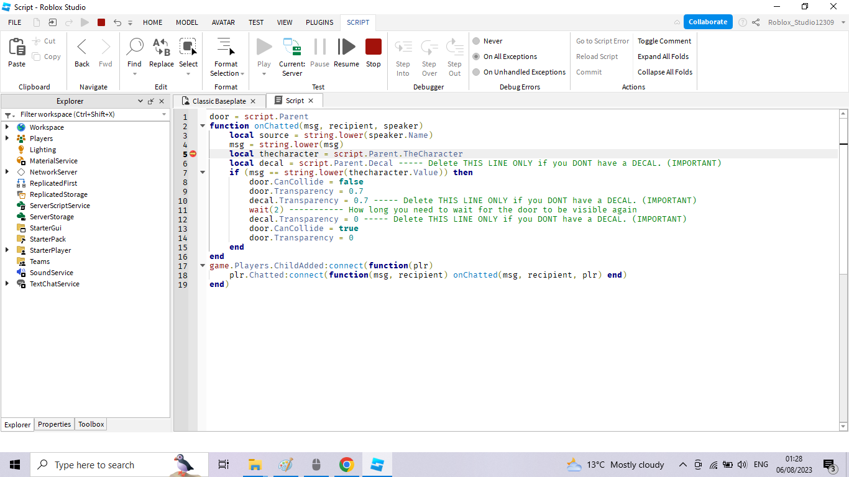Collapse the onChatted function fold at line 2
The image size is (849, 477).
point(202,126)
